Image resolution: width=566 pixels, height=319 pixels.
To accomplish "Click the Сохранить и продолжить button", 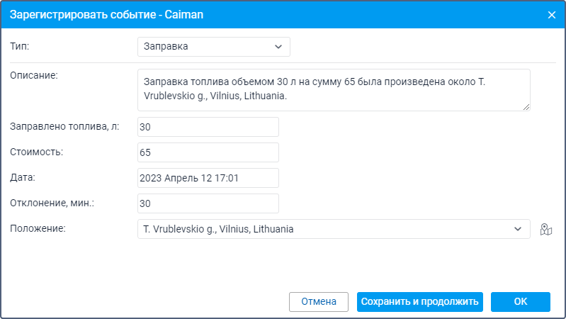I will (420, 302).
